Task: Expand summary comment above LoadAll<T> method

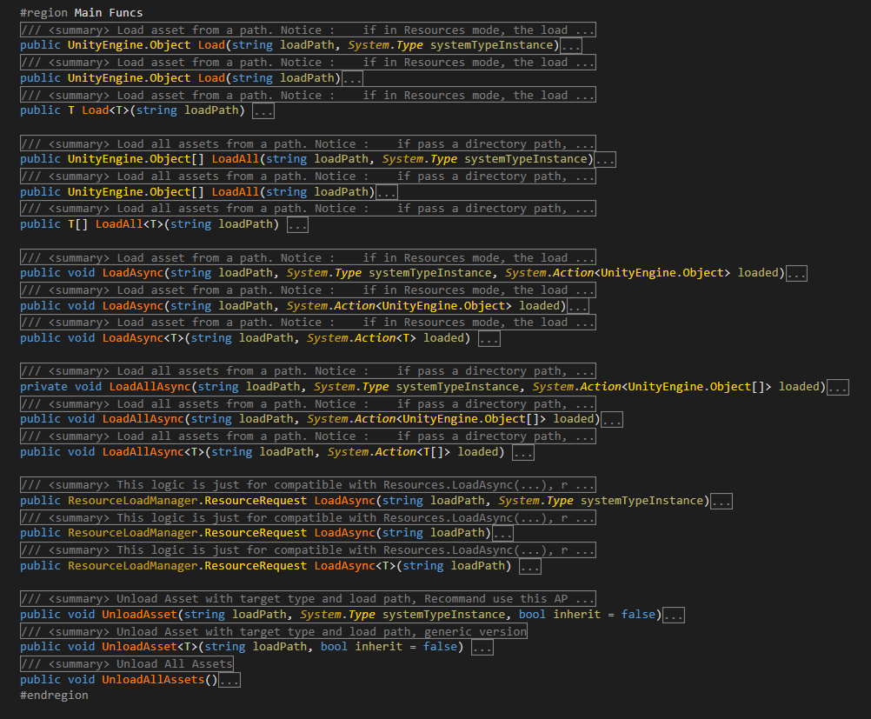Action: pyautogui.click(x=308, y=209)
